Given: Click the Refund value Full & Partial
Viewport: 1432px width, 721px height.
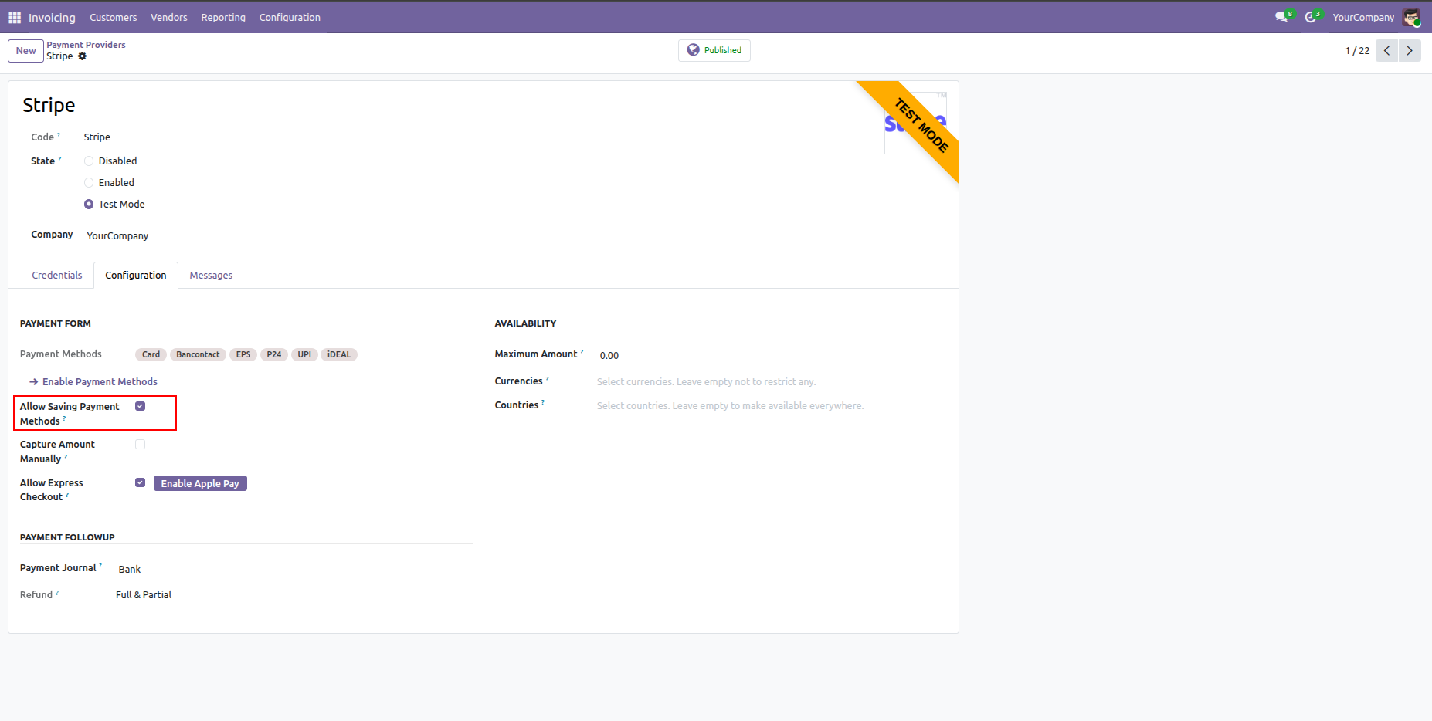Looking at the screenshot, I should coord(144,595).
